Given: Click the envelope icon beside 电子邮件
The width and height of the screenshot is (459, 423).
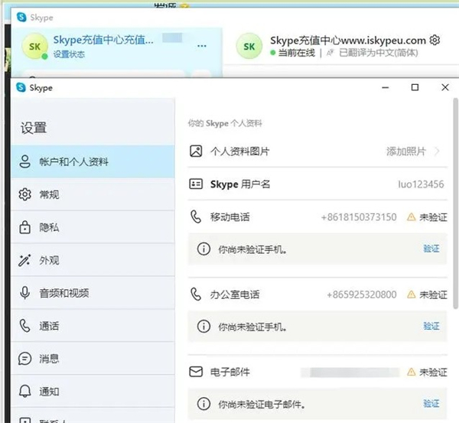Looking at the screenshot, I should tap(196, 372).
